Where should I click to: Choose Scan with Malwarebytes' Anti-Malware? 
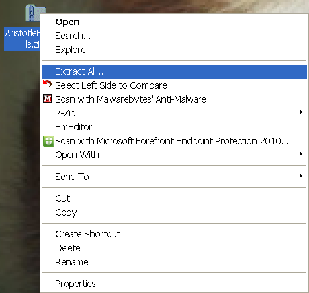(174, 99)
